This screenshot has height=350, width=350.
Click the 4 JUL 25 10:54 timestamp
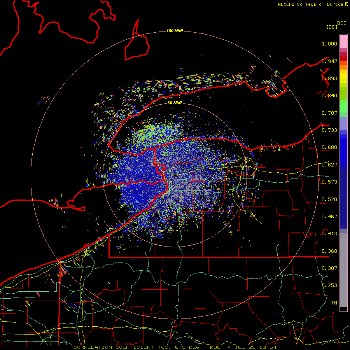click(252, 347)
